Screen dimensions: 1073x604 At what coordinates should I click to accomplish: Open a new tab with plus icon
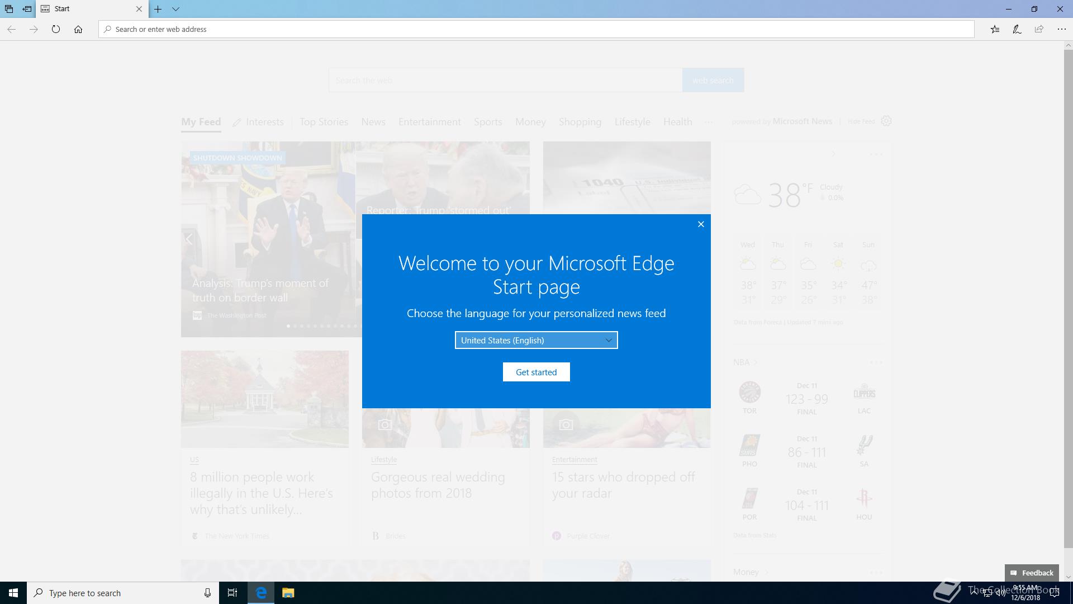158,9
